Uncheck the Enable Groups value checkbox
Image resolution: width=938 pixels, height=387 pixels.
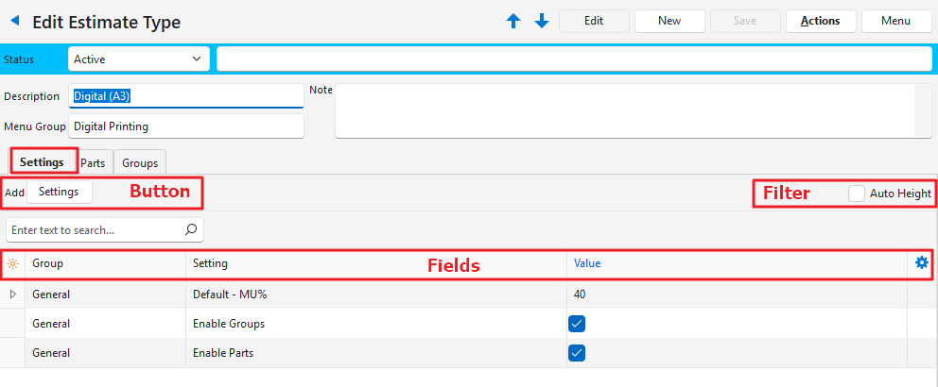tap(577, 324)
